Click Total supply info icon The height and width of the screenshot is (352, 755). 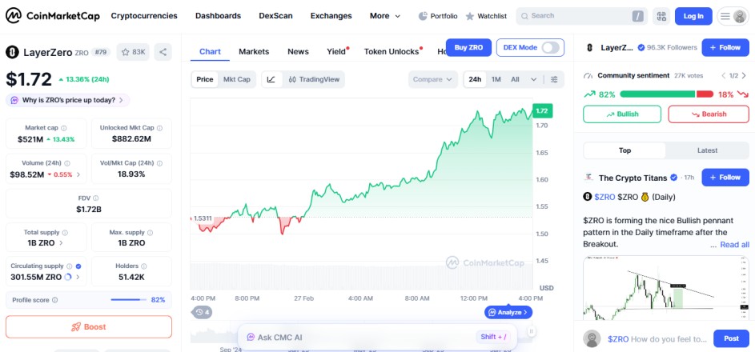(x=65, y=233)
